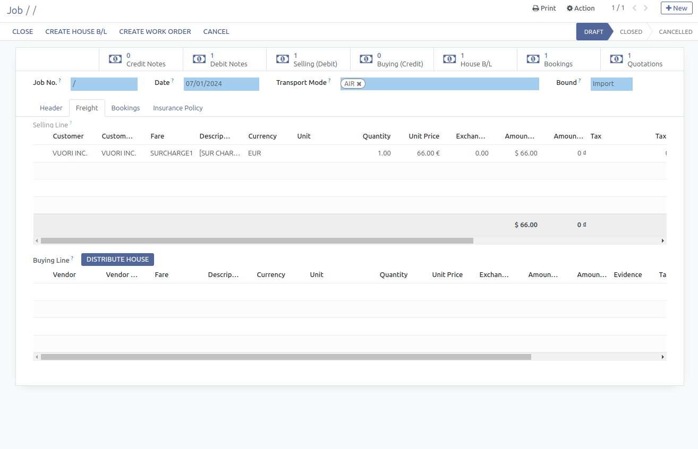Screen dimensions: 698x449
Task: Switch to the Header tab
Action: 51,108
